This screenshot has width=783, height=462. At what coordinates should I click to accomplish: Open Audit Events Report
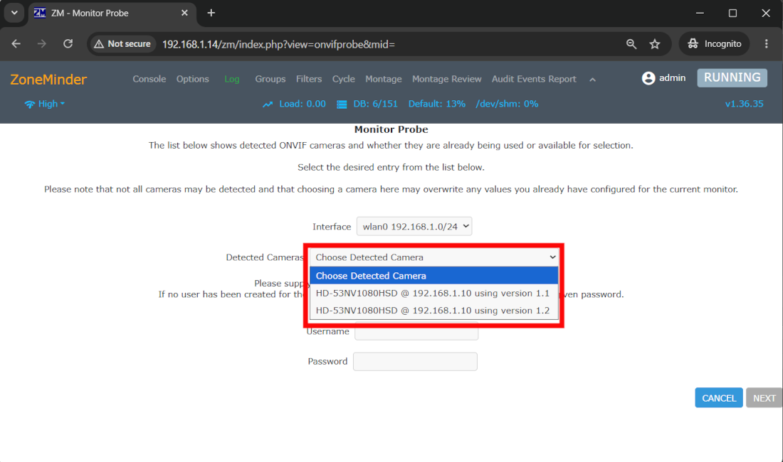click(534, 79)
